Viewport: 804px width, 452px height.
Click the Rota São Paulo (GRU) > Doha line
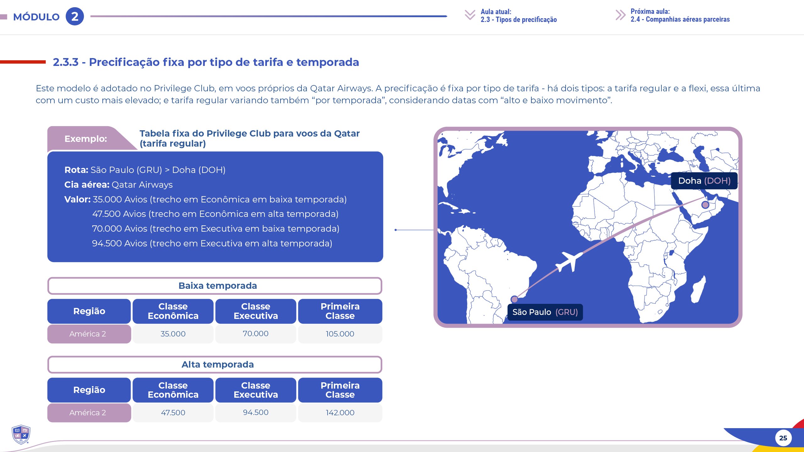(x=145, y=170)
